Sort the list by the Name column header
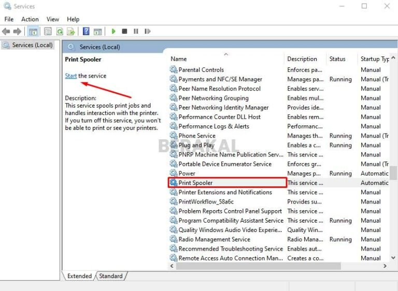The height and width of the screenshot is (291, 398). coord(179,59)
